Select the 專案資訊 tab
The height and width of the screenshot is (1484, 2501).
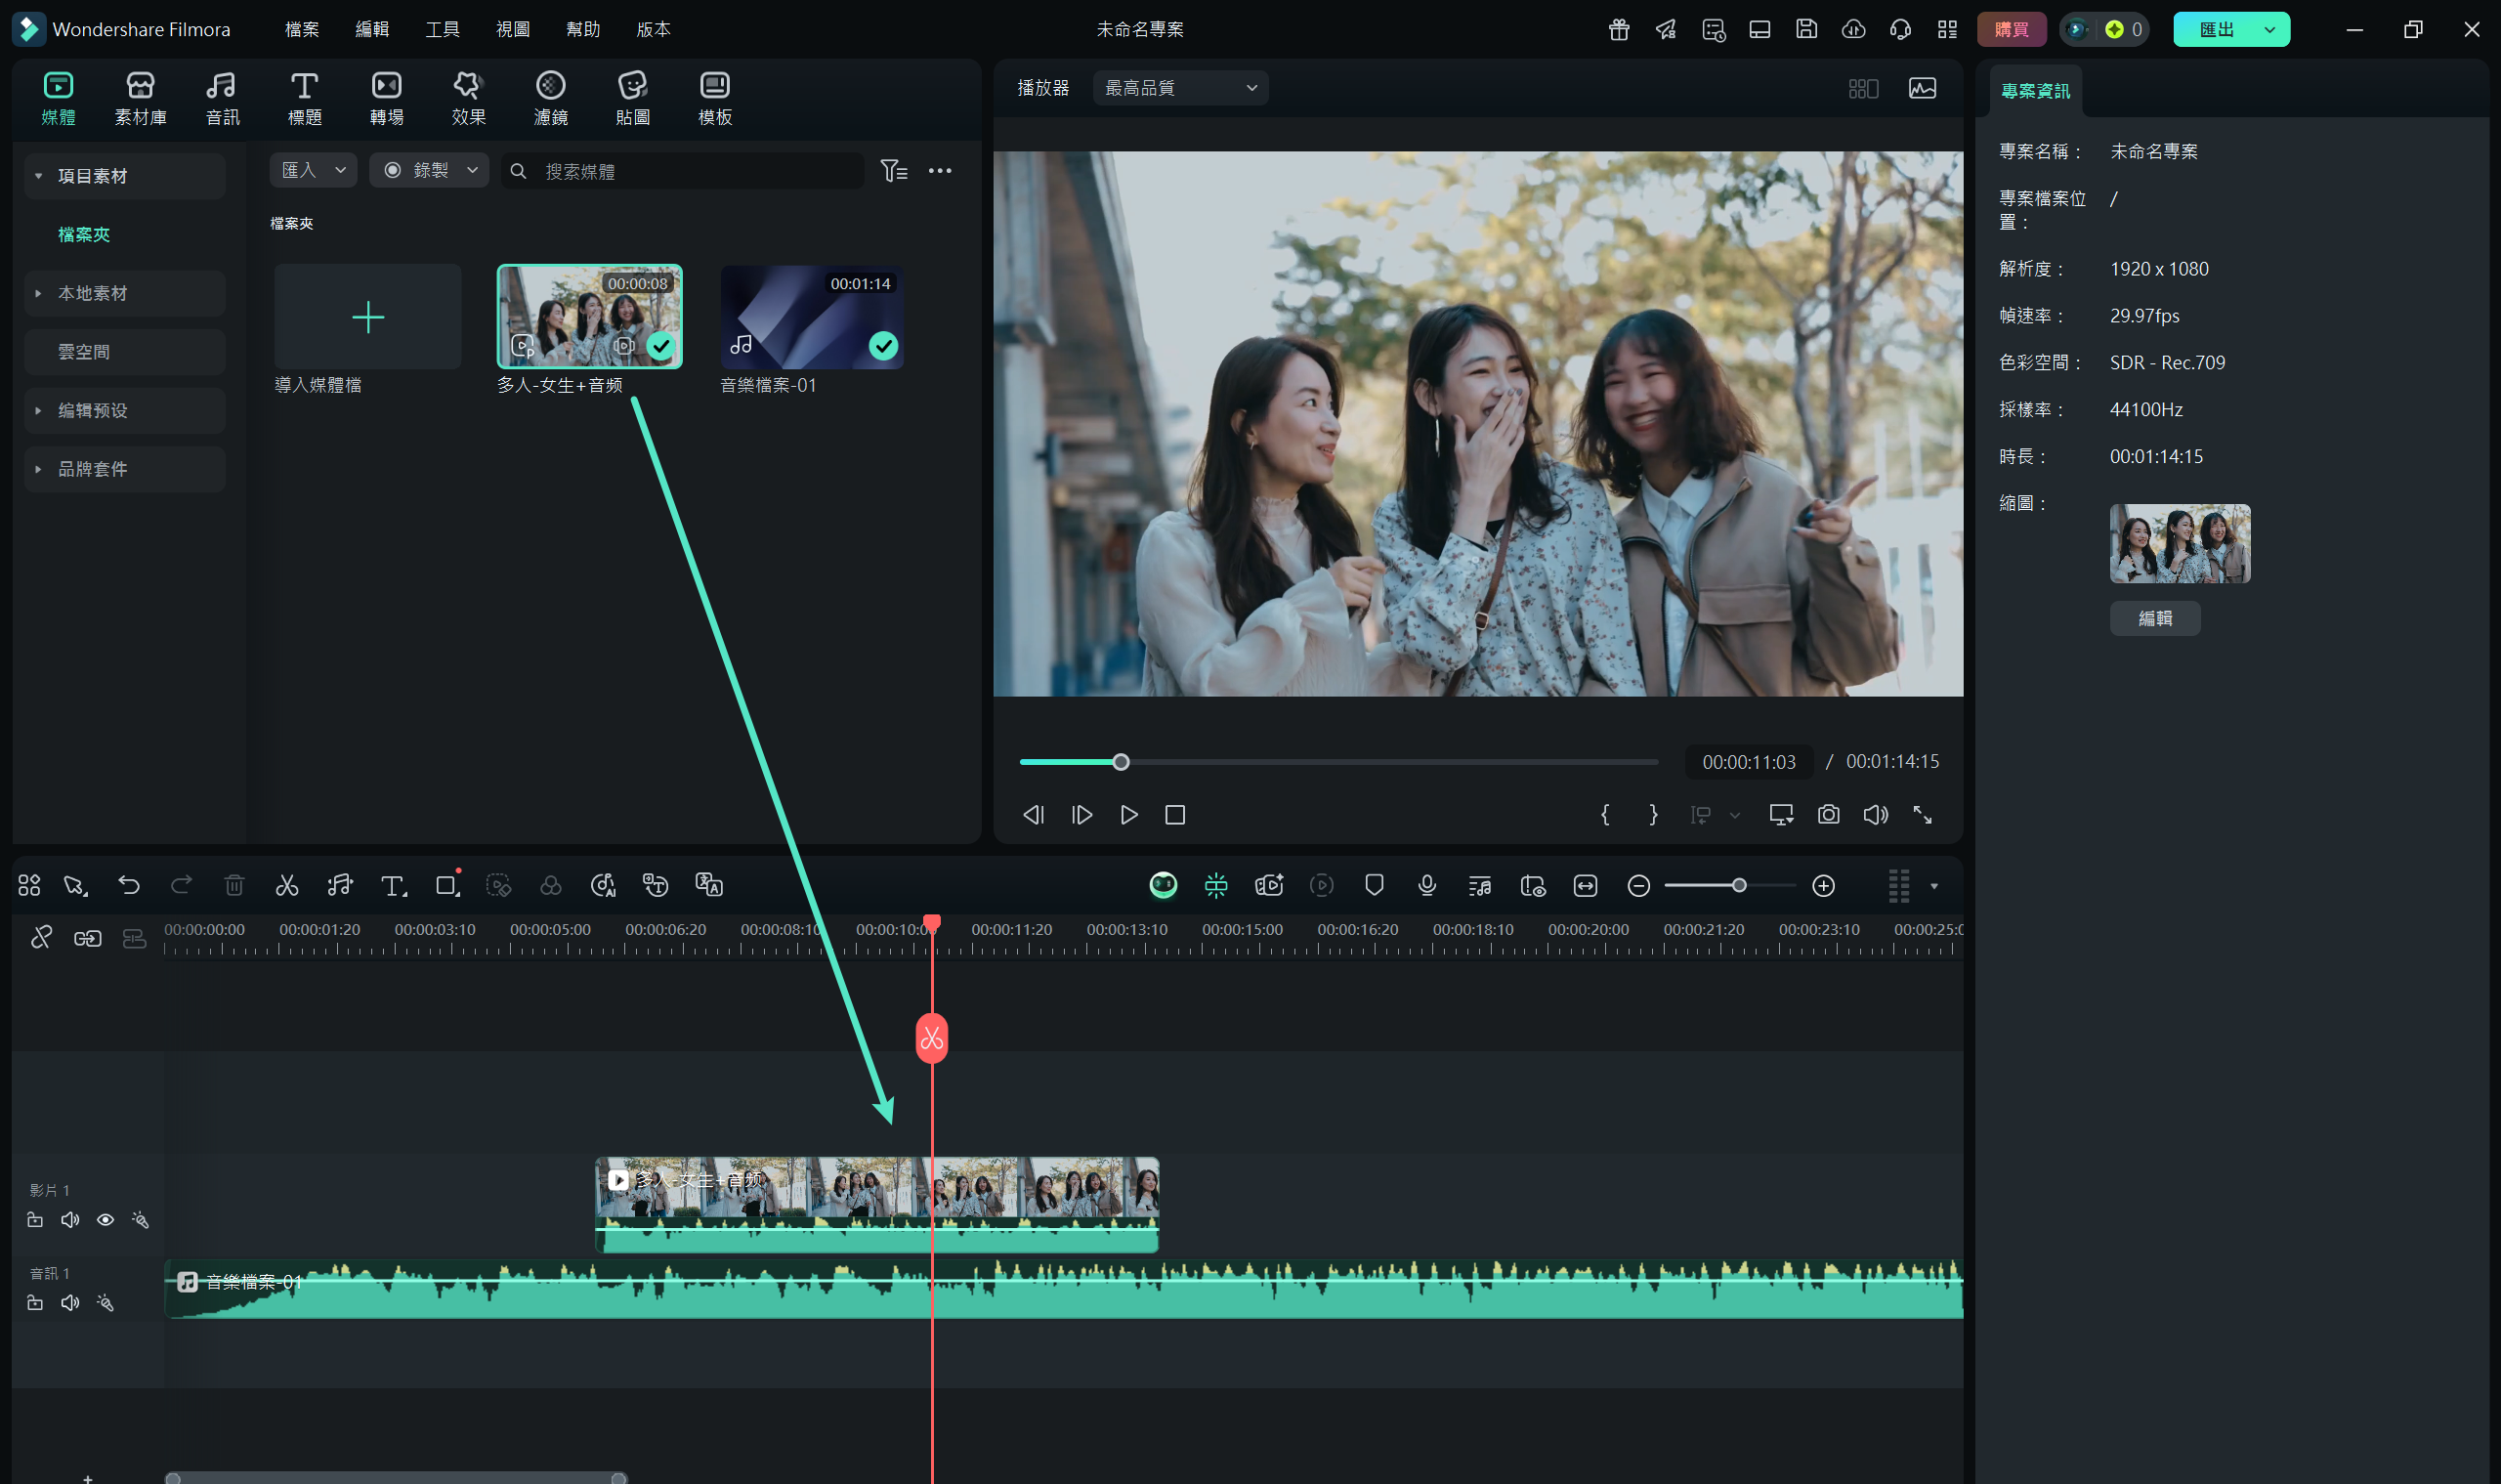(2035, 91)
